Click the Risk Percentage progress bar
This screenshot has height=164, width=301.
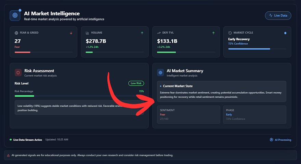click(x=79, y=96)
